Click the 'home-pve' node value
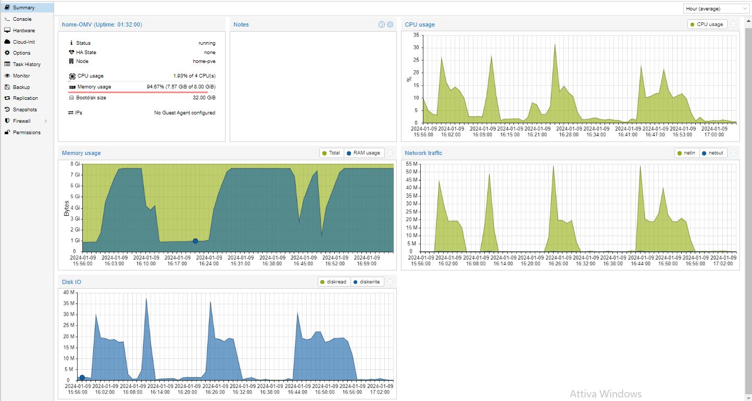The image size is (752, 401). 204,61
